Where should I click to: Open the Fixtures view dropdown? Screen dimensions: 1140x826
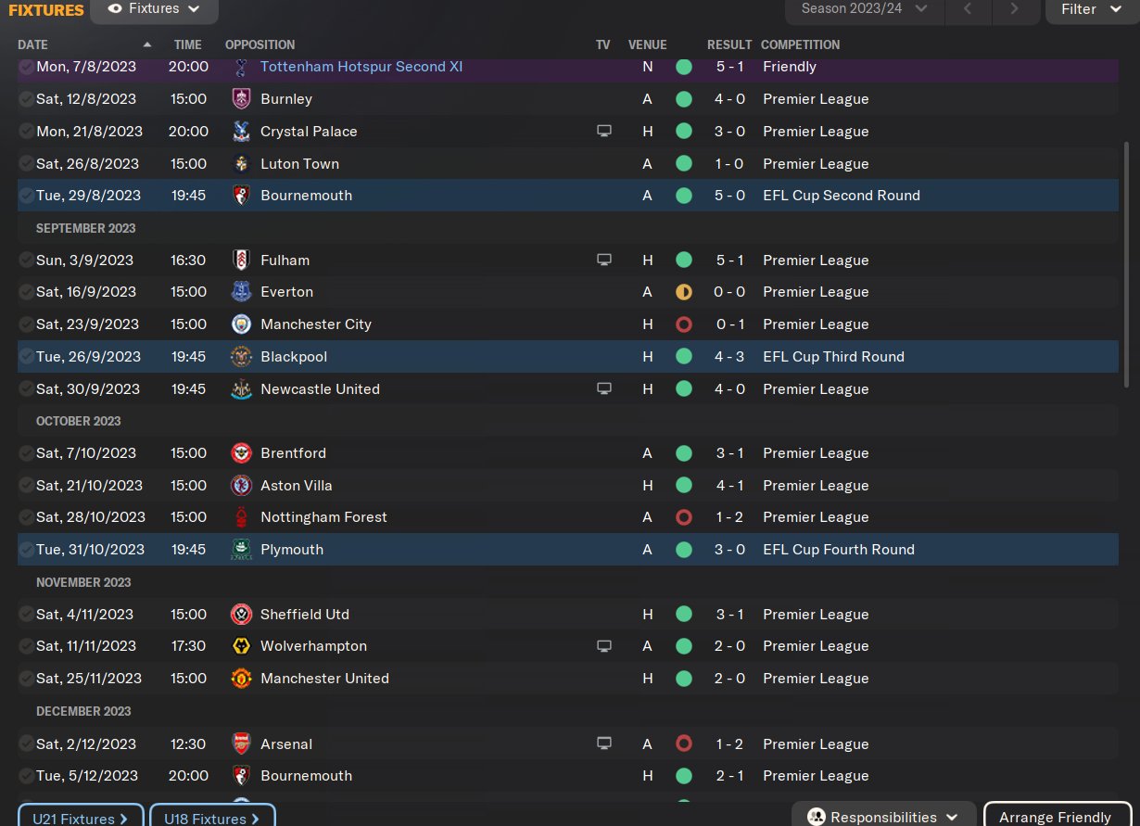coord(154,9)
